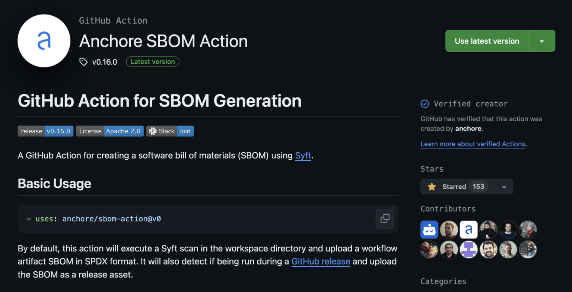Join the Slack workspace
572x292 pixels.
point(185,131)
